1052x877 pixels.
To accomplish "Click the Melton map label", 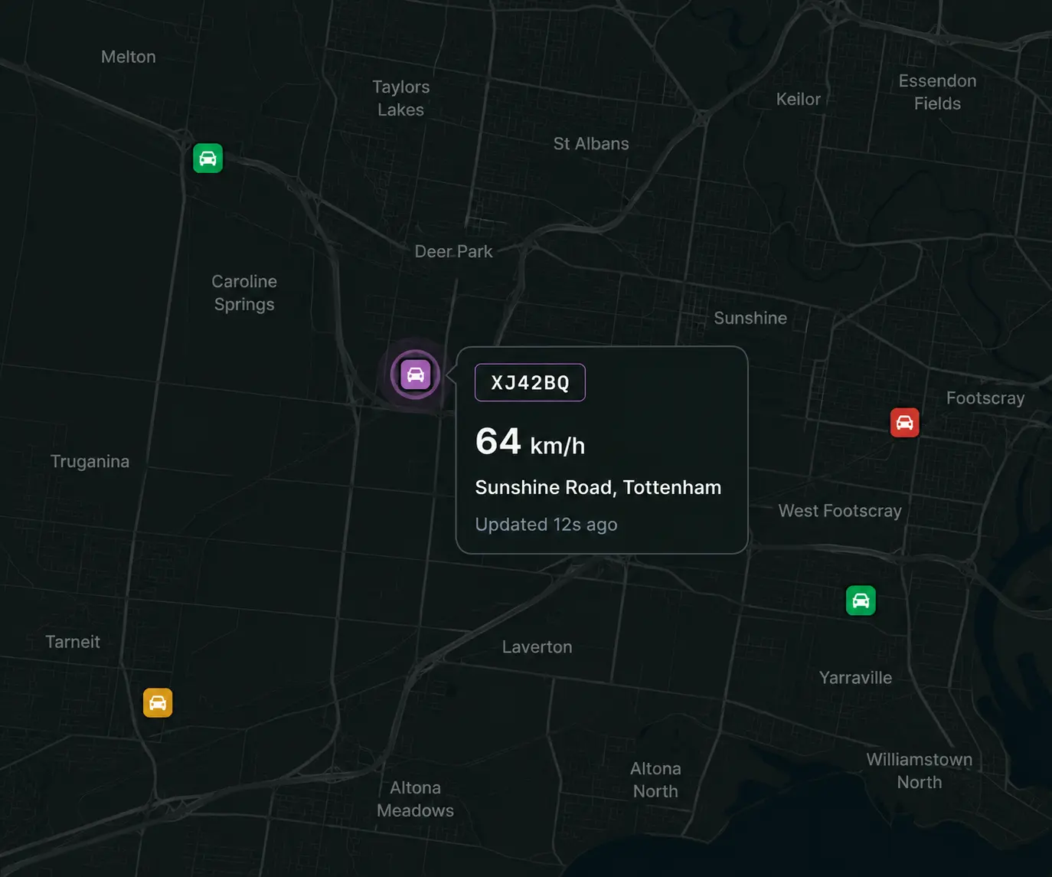I will tap(129, 57).
